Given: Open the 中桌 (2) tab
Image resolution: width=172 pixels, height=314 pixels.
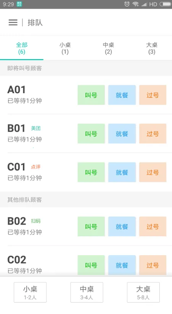Looking at the screenshot, I should click(x=108, y=48).
